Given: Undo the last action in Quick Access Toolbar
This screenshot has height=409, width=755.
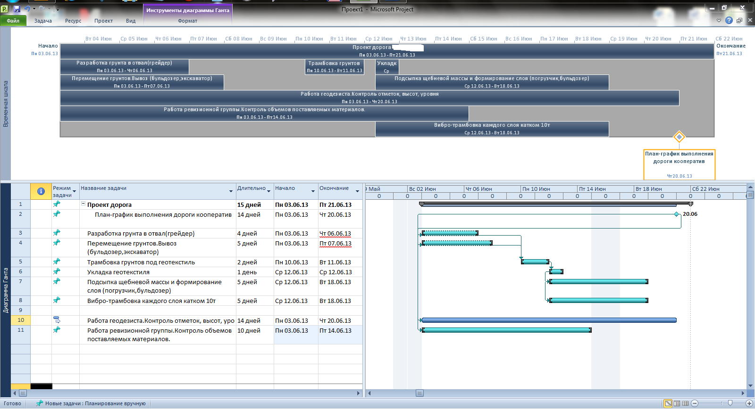Looking at the screenshot, I should (27, 9).
